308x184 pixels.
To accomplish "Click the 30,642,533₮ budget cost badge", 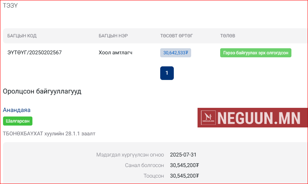I will [x=176, y=53].
